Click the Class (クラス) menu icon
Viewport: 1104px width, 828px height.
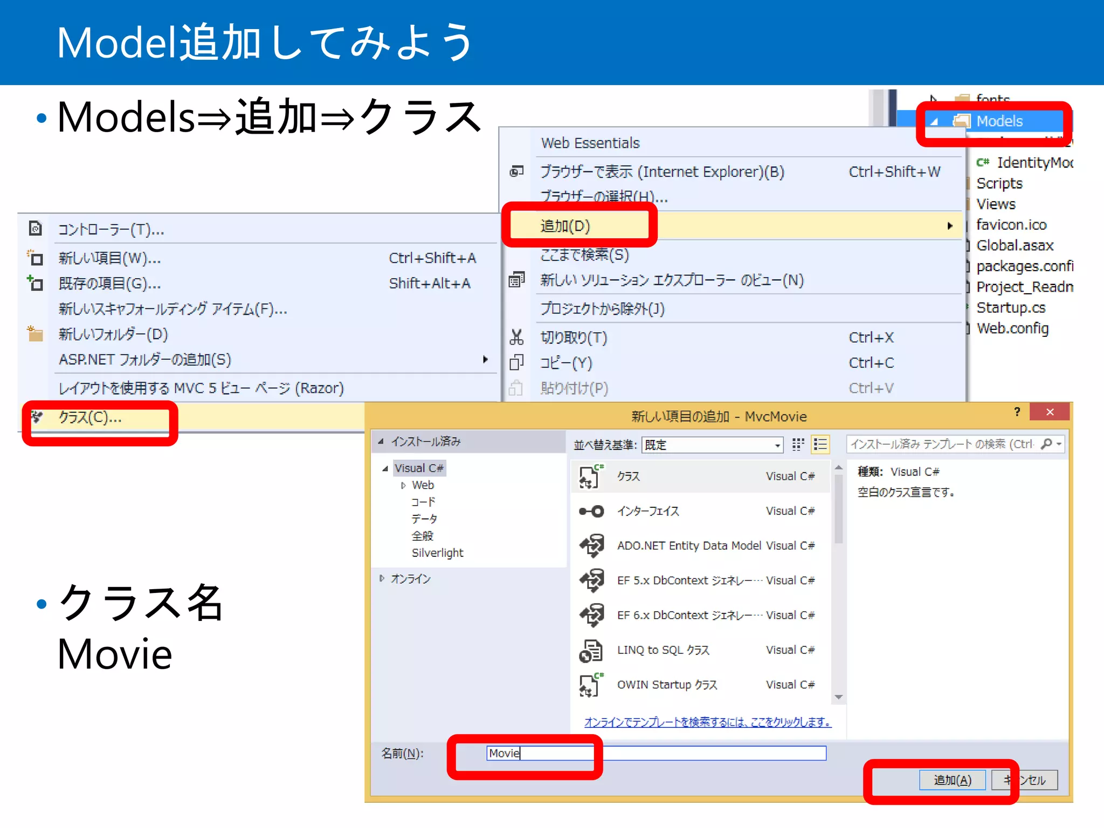tap(37, 416)
